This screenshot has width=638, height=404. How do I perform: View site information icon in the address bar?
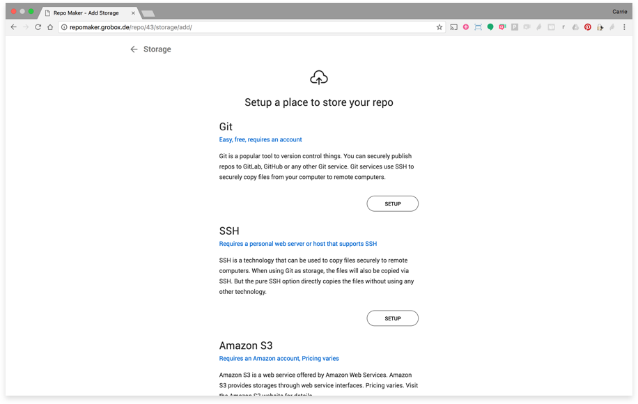64,27
